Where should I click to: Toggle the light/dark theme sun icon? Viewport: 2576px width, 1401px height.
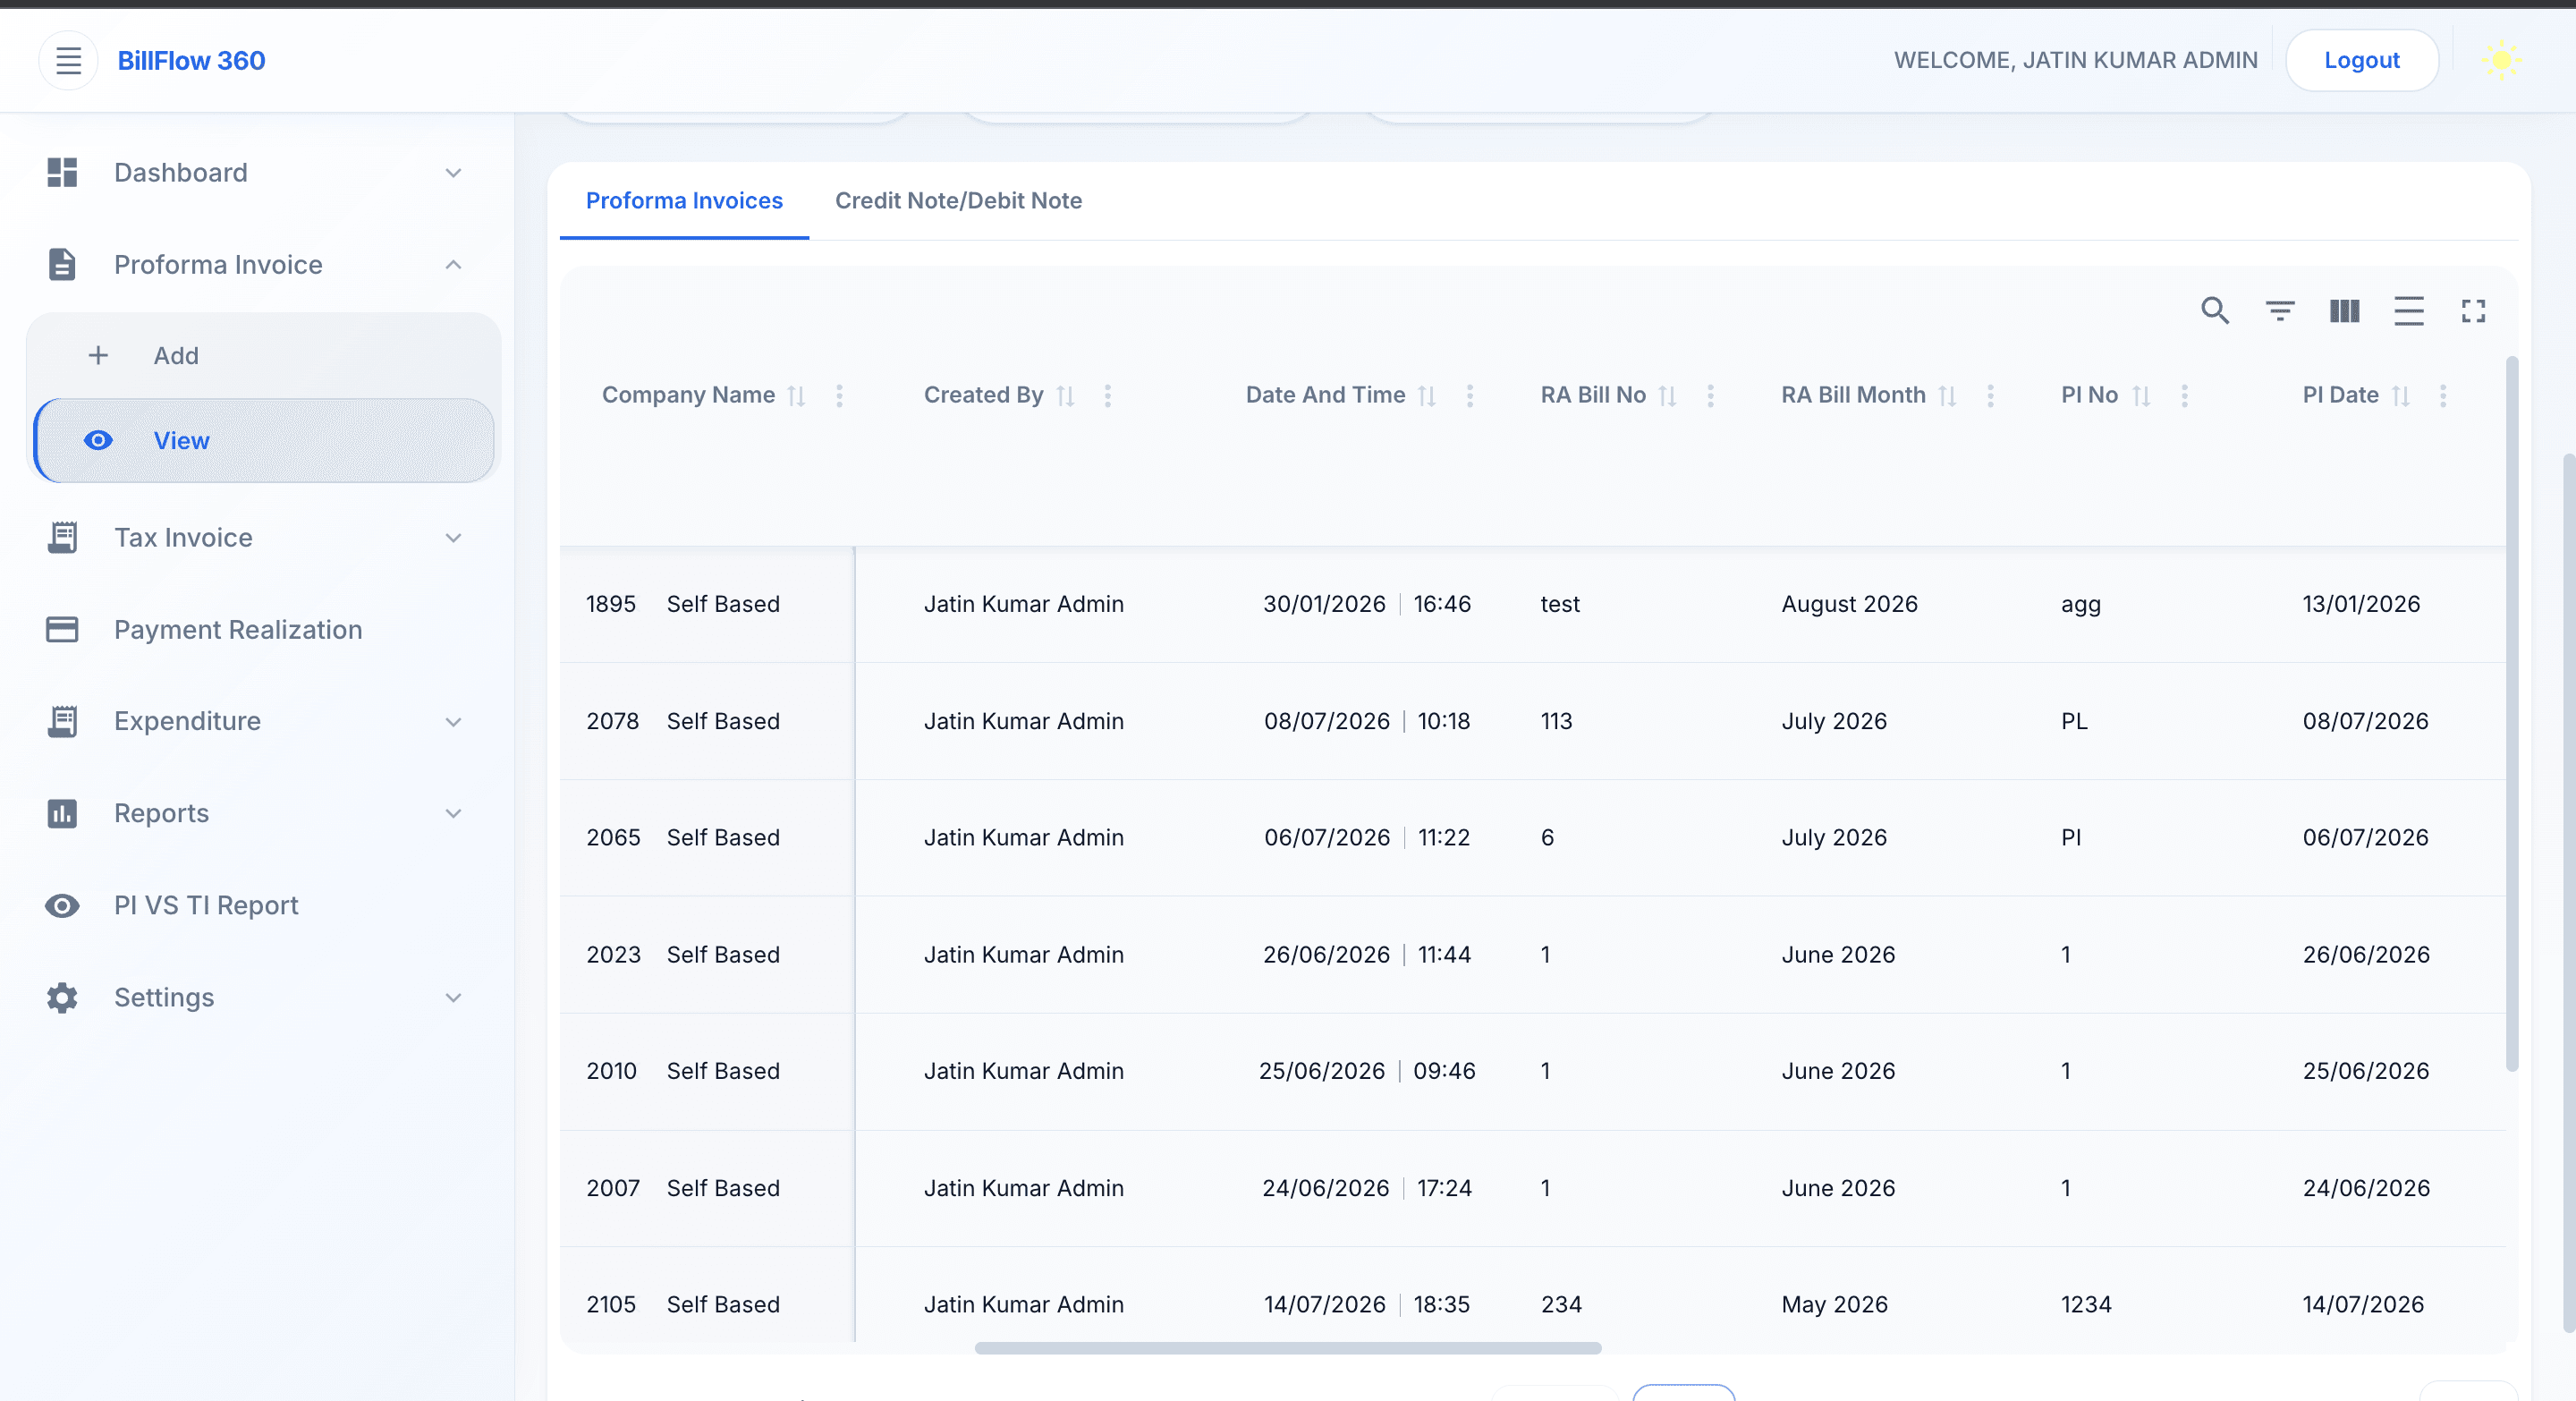point(2501,60)
